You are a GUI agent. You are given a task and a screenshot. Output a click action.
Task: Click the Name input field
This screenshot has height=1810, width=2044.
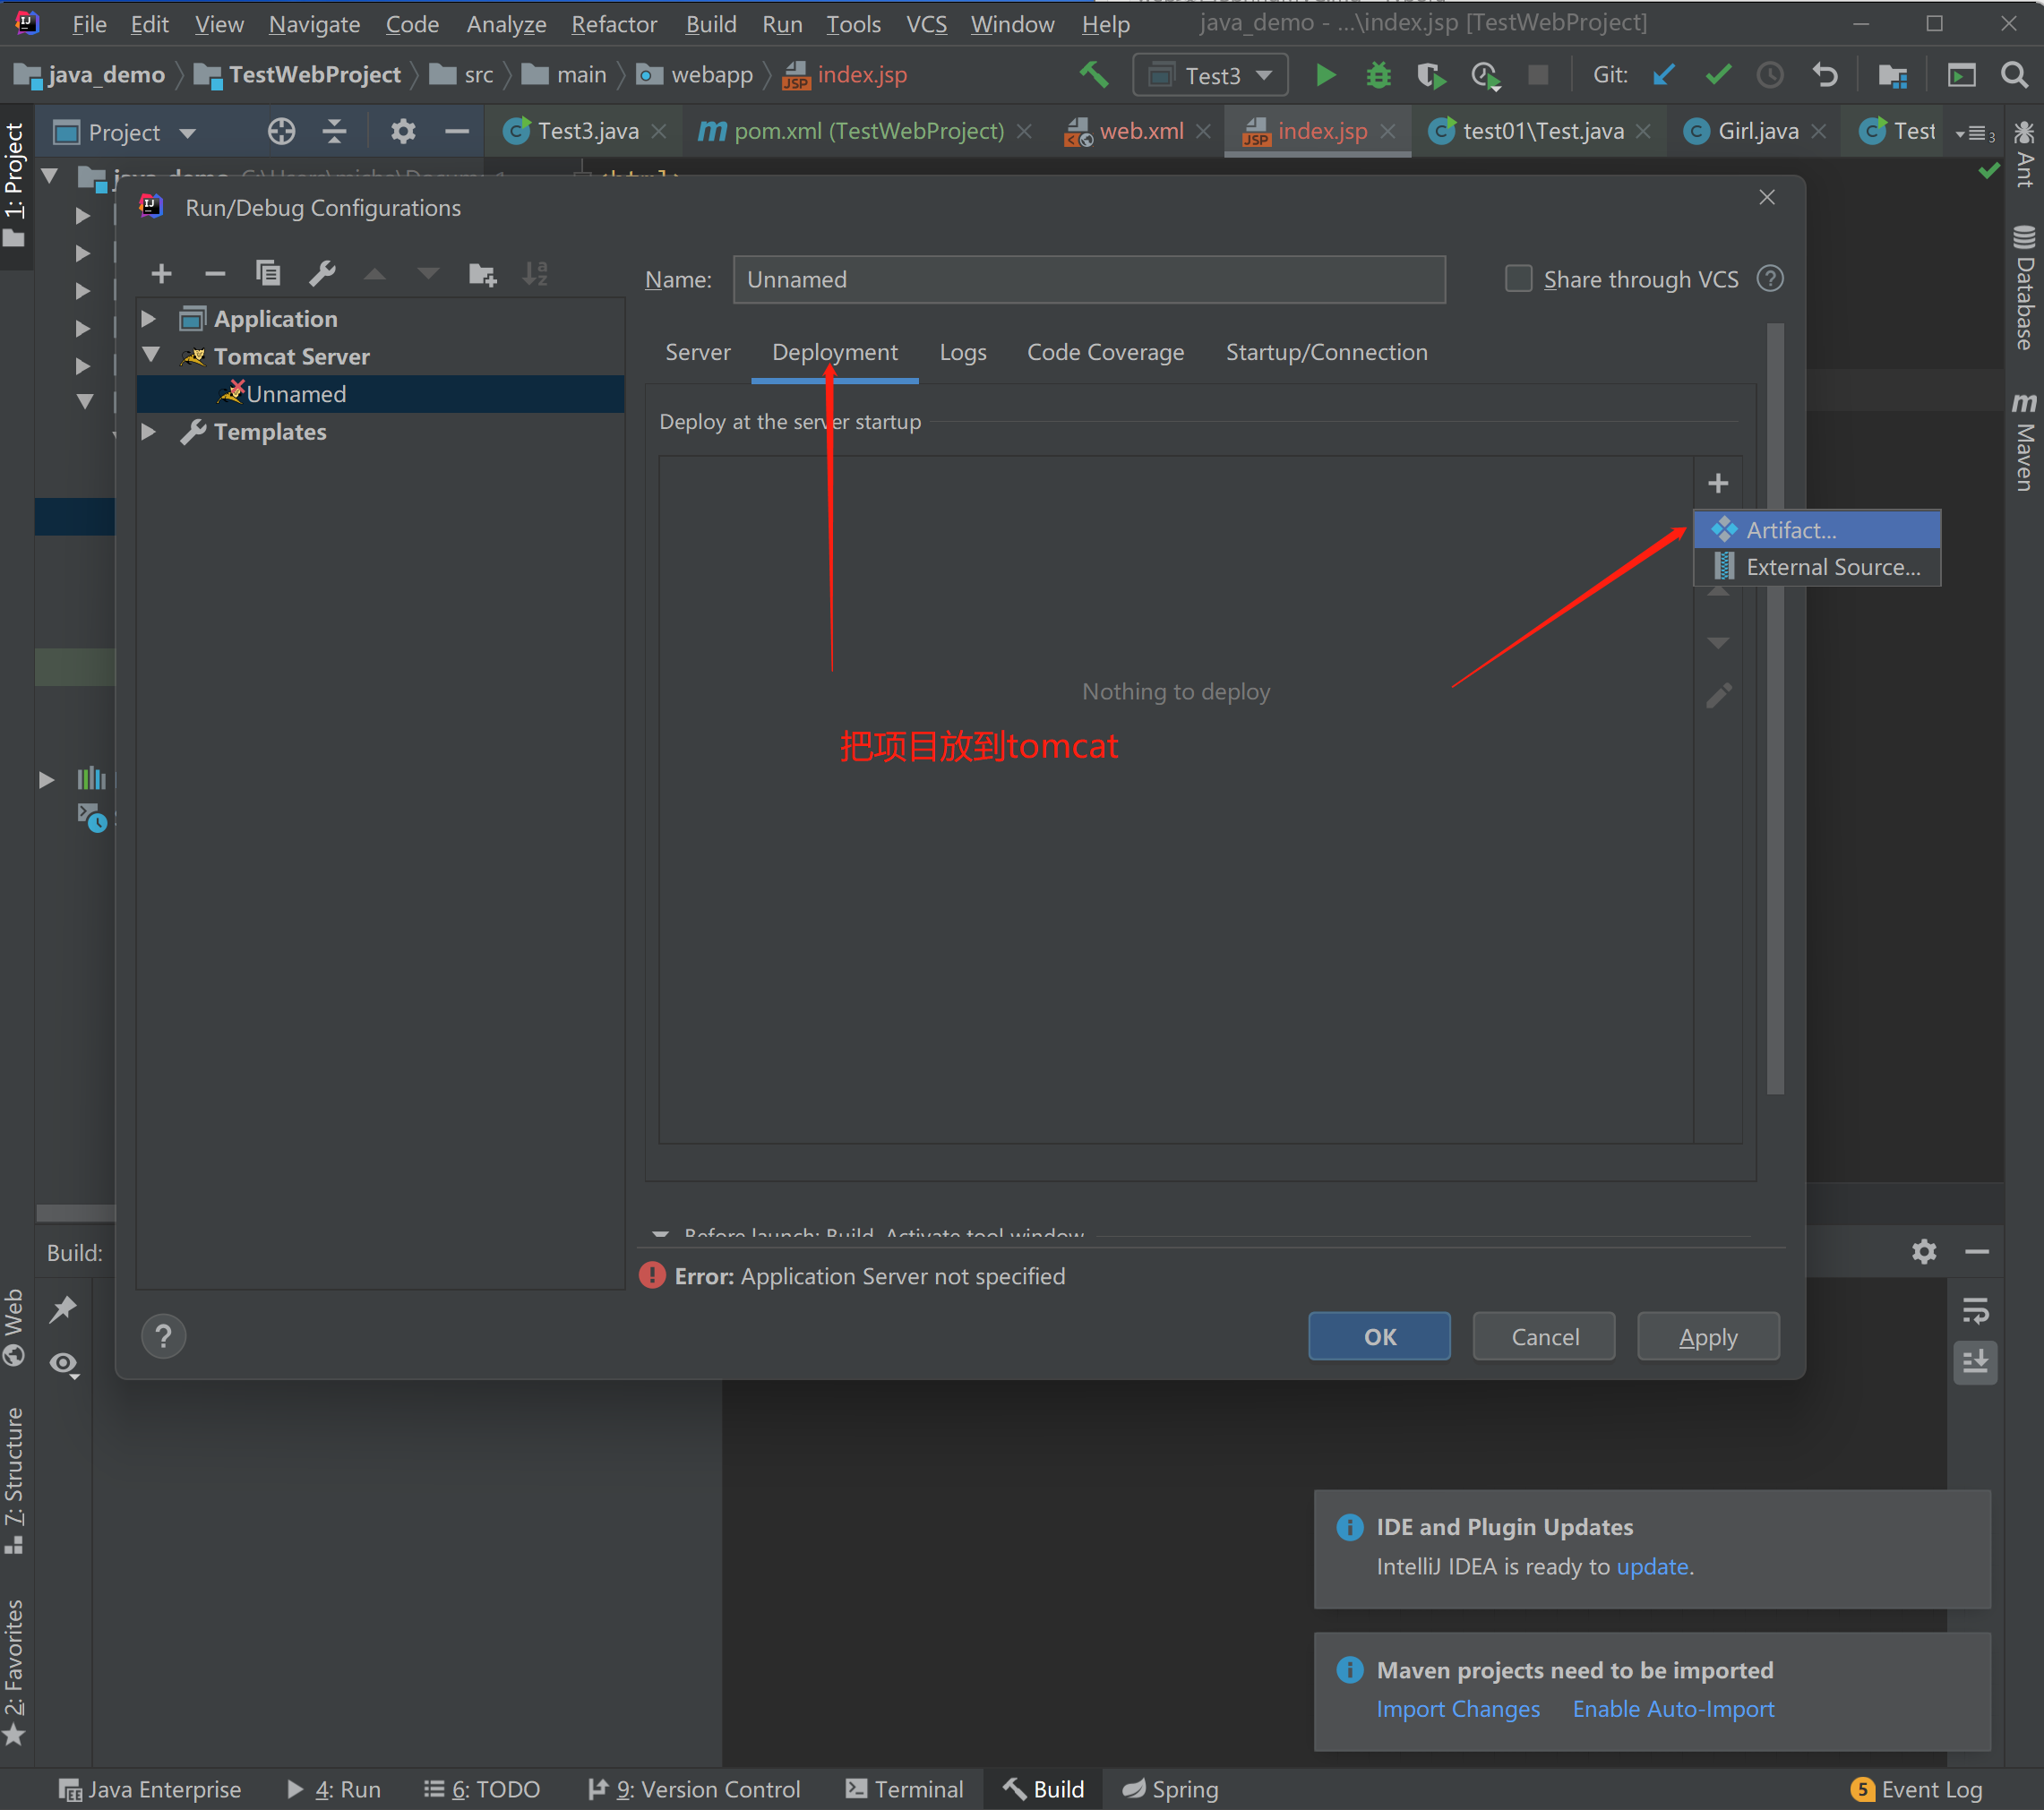pos(1089,279)
